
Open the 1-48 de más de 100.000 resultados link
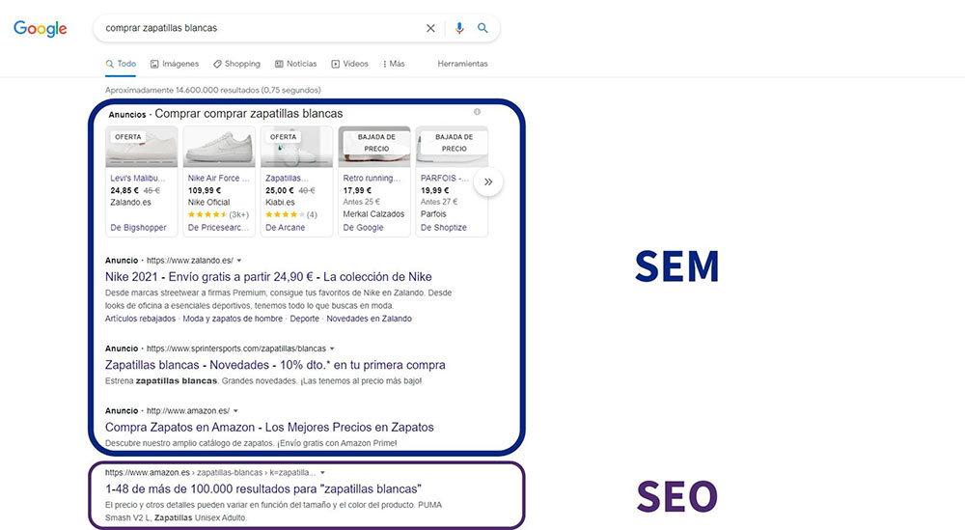coord(263,488)
